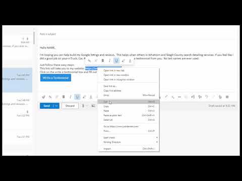Click the Just follow these easy steps line
Screen dimensions: 242x181
[57, 65]
